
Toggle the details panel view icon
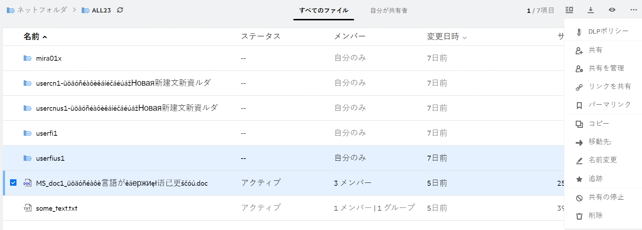[x=569, y=10]
